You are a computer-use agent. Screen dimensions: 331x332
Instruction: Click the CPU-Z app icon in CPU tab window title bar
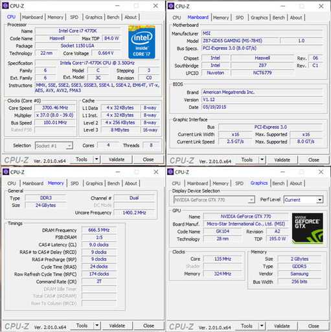pyautogui.click(x=5, y=6)
